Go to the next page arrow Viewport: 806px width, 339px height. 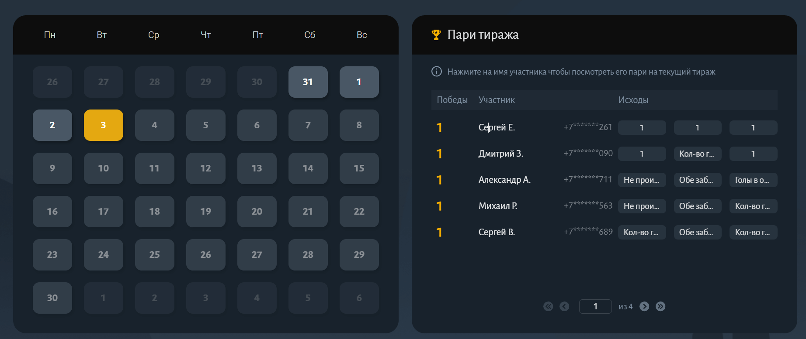pyautogui.click(x=644, y=306)
